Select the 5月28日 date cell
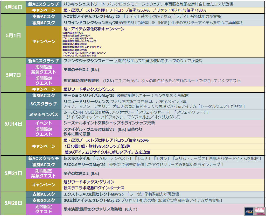Screen dimensions: 266x216 [x=13, y=203]
